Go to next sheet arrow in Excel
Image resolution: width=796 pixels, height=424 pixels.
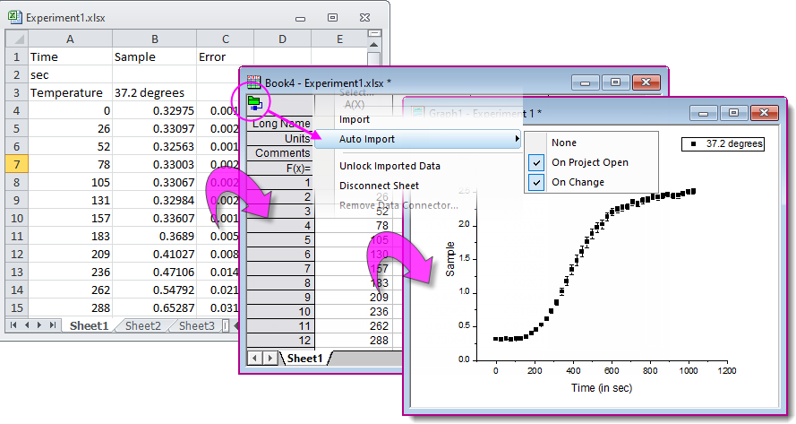tap(39, 324)
